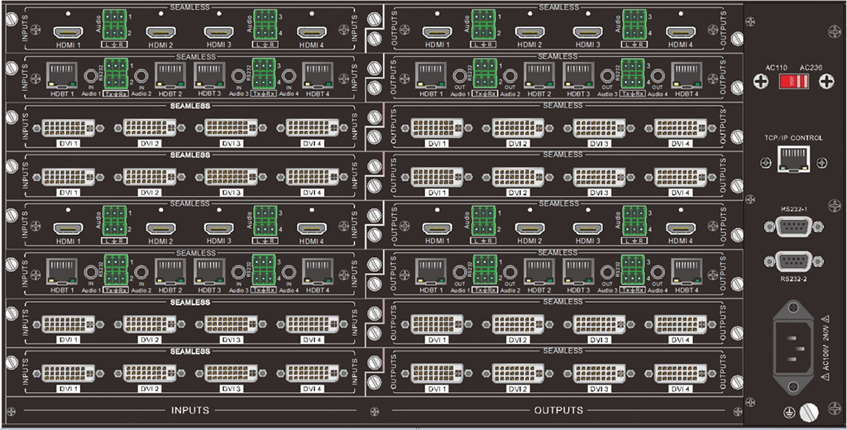The image size is (847, 430).
Task: Select HDBT 4 port on lower HDBT output card
Action: click(x=686, y=272)
